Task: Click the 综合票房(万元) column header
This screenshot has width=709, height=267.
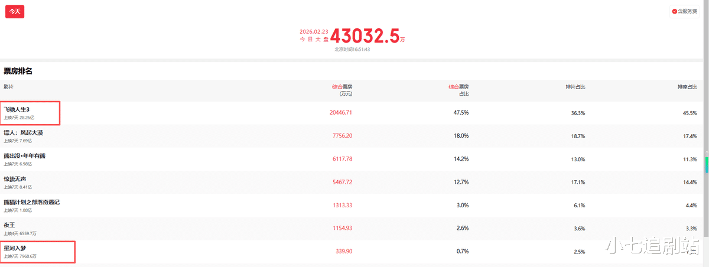Action: pos(342,90)
